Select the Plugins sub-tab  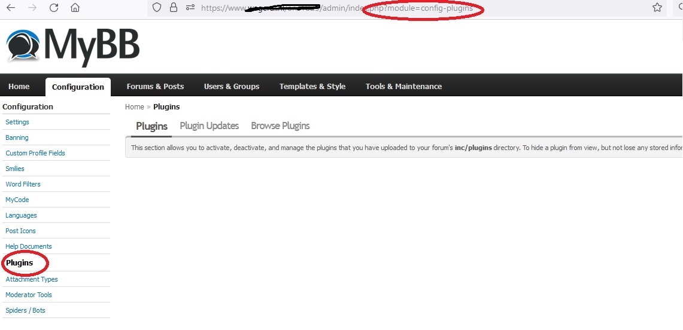[x=151, y=126]
